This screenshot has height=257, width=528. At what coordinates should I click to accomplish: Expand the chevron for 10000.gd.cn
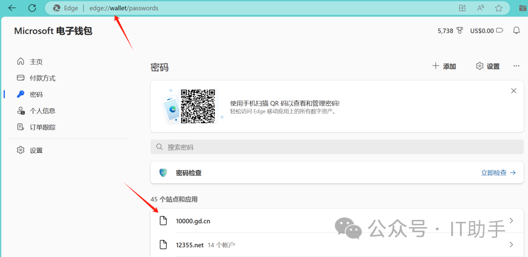511,221
